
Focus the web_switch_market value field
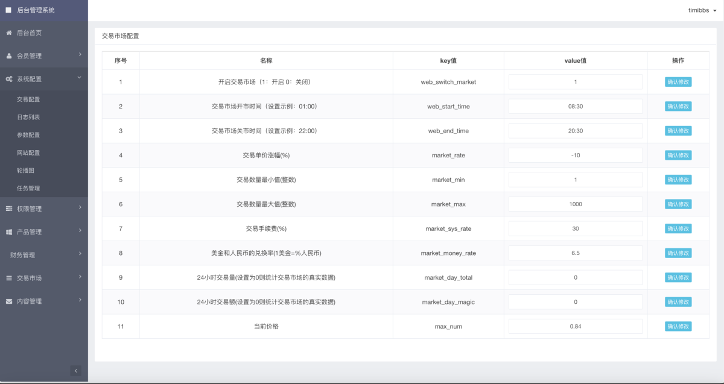(x=576, y=82)
